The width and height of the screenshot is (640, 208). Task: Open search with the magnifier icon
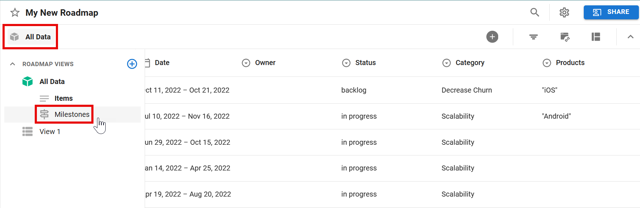[x=534, y=12]
